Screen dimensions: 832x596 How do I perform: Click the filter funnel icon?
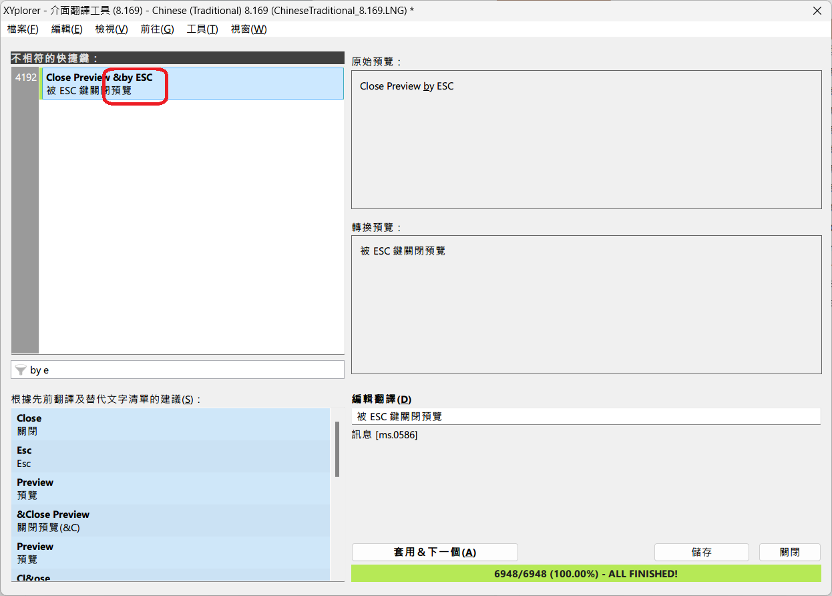(x=21, y=370)
